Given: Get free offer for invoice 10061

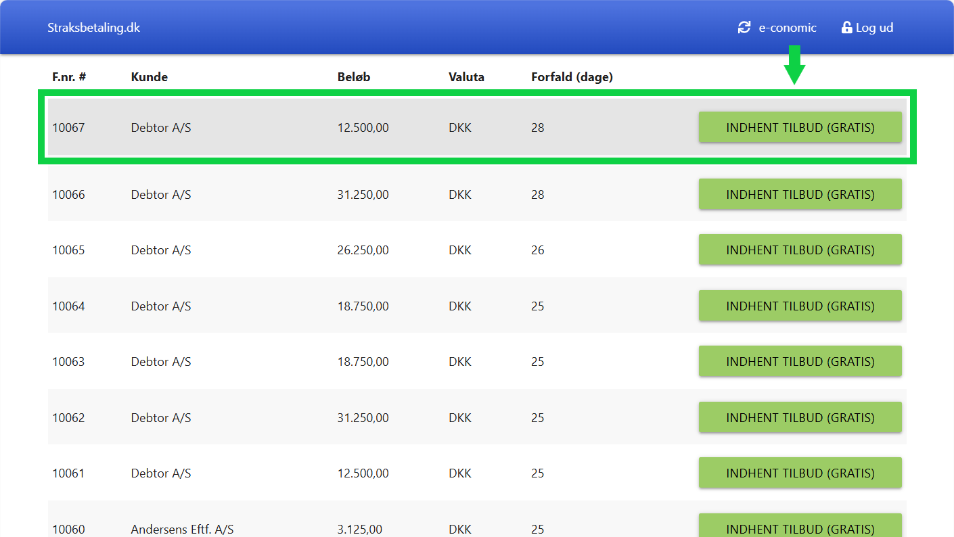Looking at the screenshot, I should (x=800, y=473).
